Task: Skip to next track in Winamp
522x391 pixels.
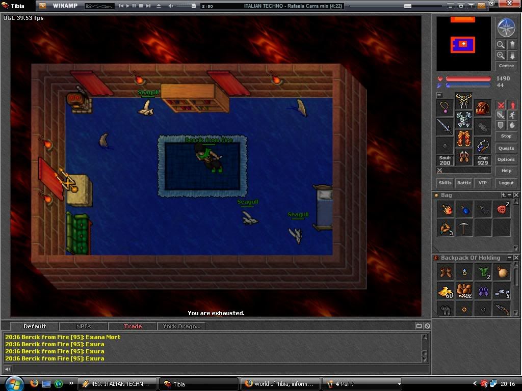Action: (148, 6)
